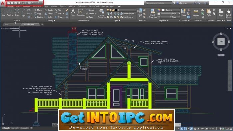The height and width of the screenshot is (131, 233).
Task: Click the Rotate tool
Action: [x=49, y=10]
